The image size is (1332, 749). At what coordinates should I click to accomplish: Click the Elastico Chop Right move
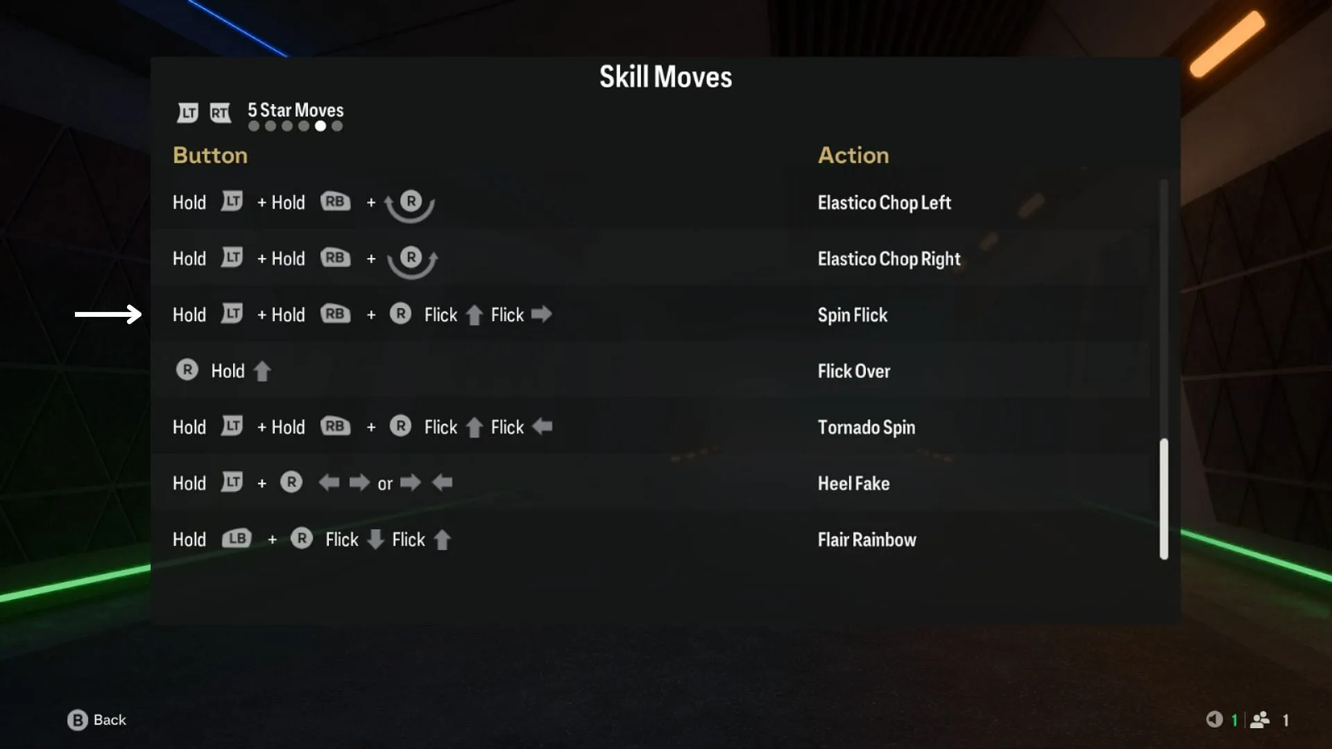click(x=888, y=259)
